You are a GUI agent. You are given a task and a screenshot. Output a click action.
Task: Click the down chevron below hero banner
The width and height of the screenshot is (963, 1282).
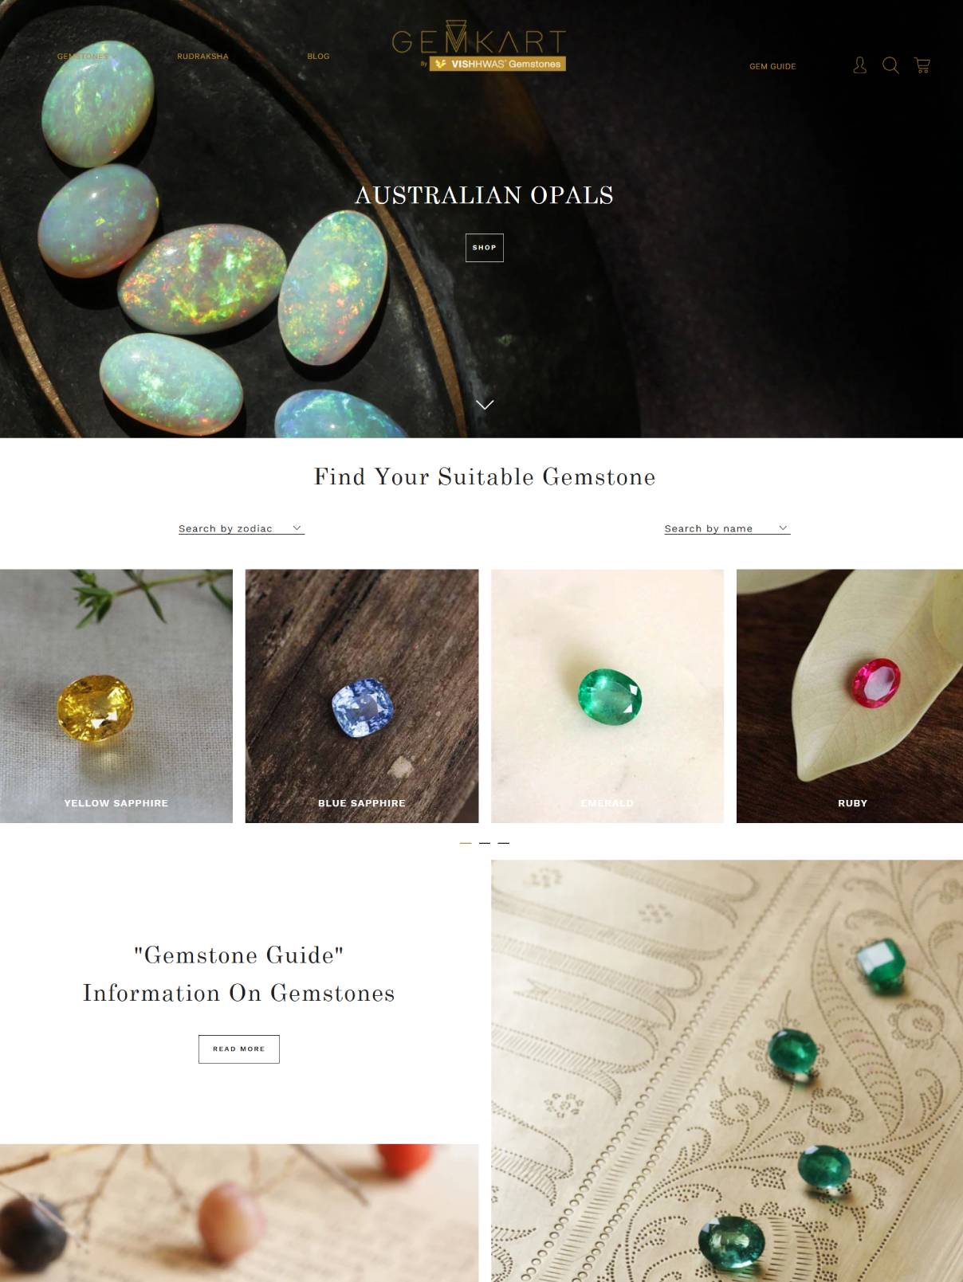(485, 405)
